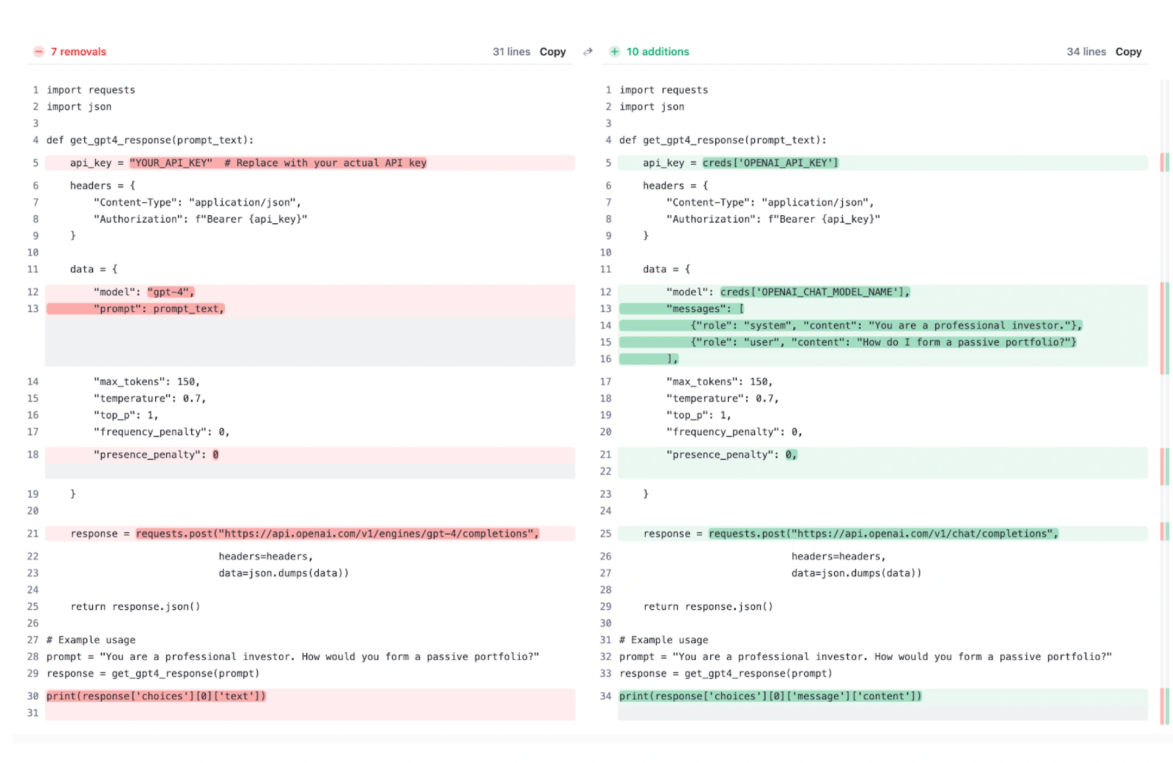Click left removed "presence_penalty": 0 line

pyautogui.click(x=310, y=455)
